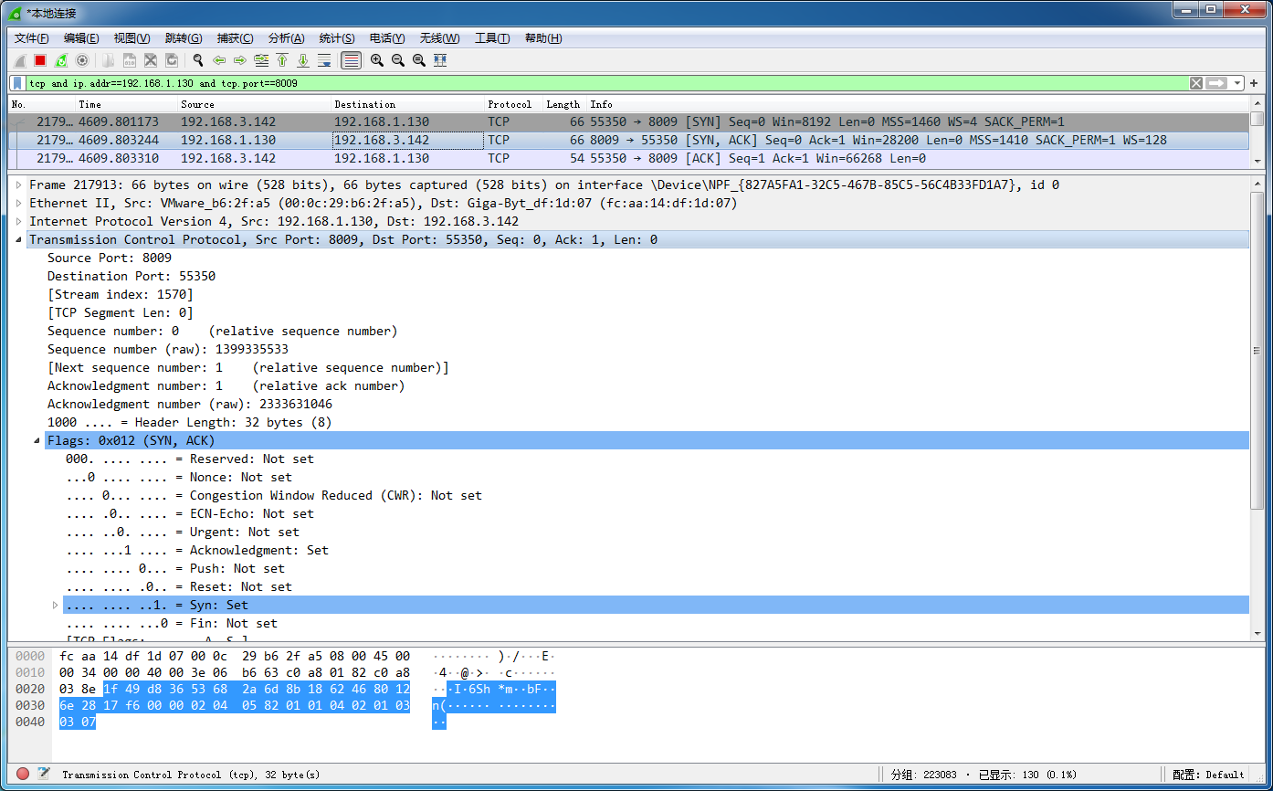Restart the current capture with green fin
Image resolution: width=1273 pixels, height=791 pixels.
tap(61, 60)
